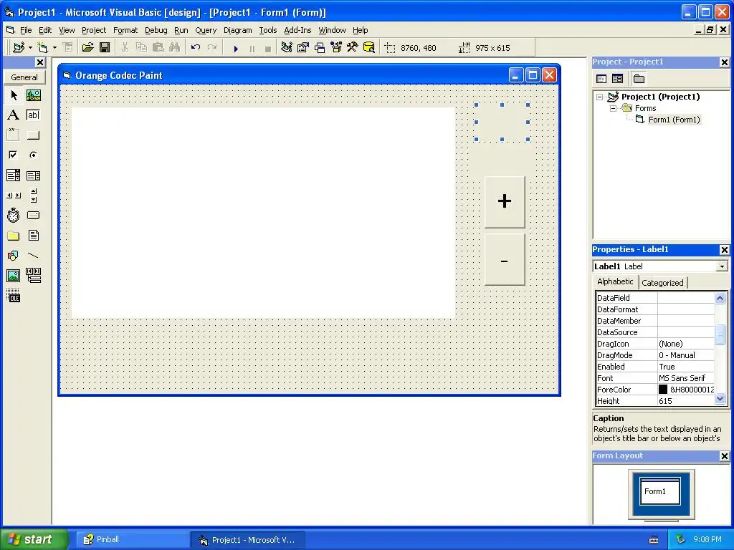Viewport: 734px width, 550px height.
Task: Click the white picture box on form
Action: pyautogui.click(x=263, y=213)
